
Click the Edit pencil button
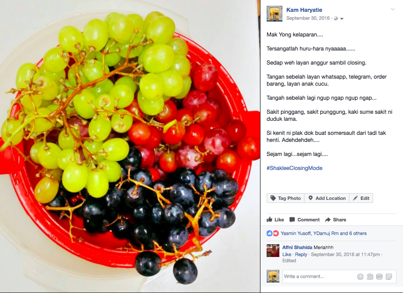[x=361, y=198]
